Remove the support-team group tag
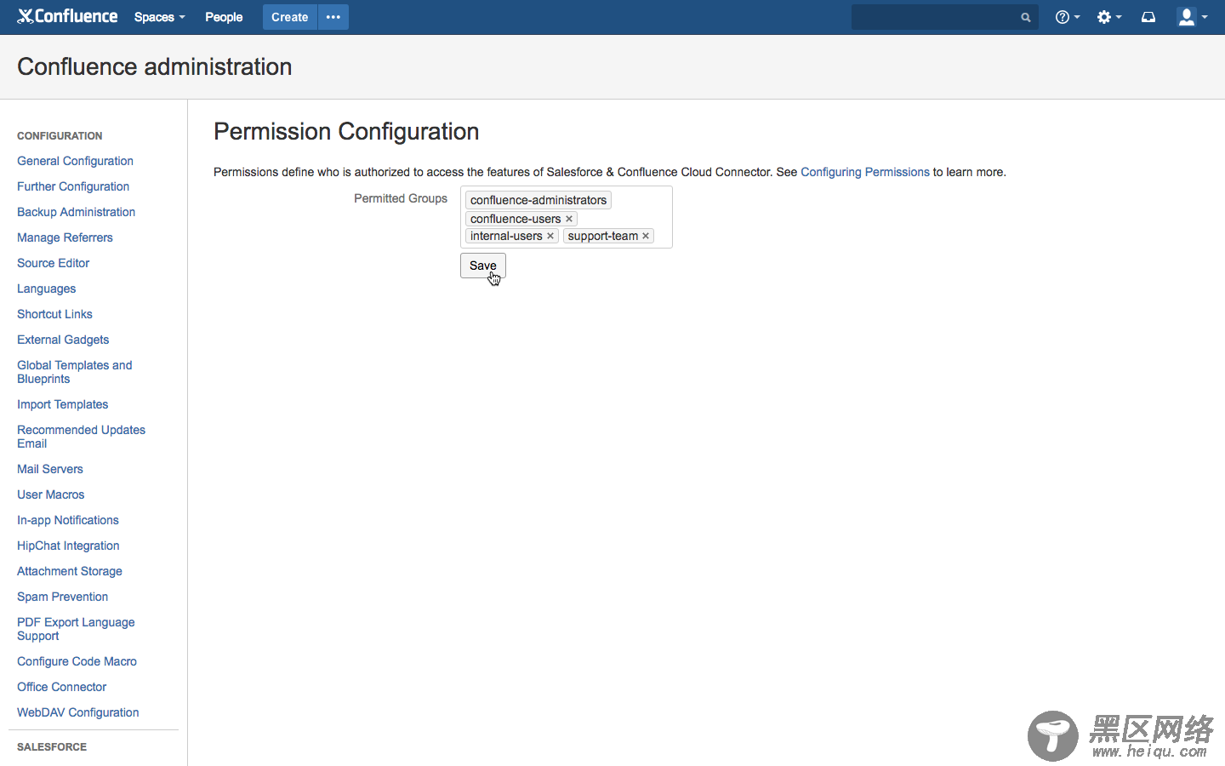Screen dimensions: 1225x766 click(646, 236)
